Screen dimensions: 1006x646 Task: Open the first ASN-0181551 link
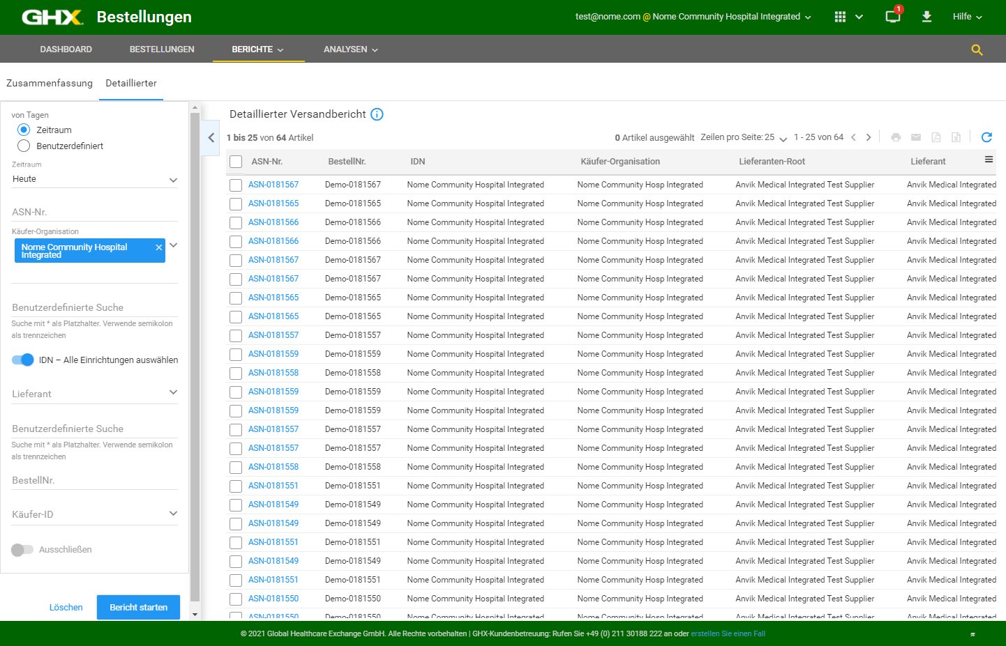click(273, 486)
